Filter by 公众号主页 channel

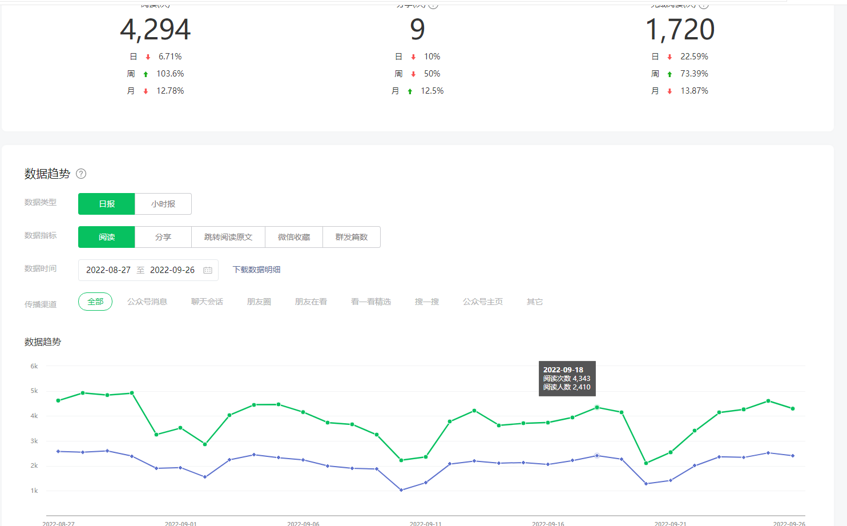483,302
